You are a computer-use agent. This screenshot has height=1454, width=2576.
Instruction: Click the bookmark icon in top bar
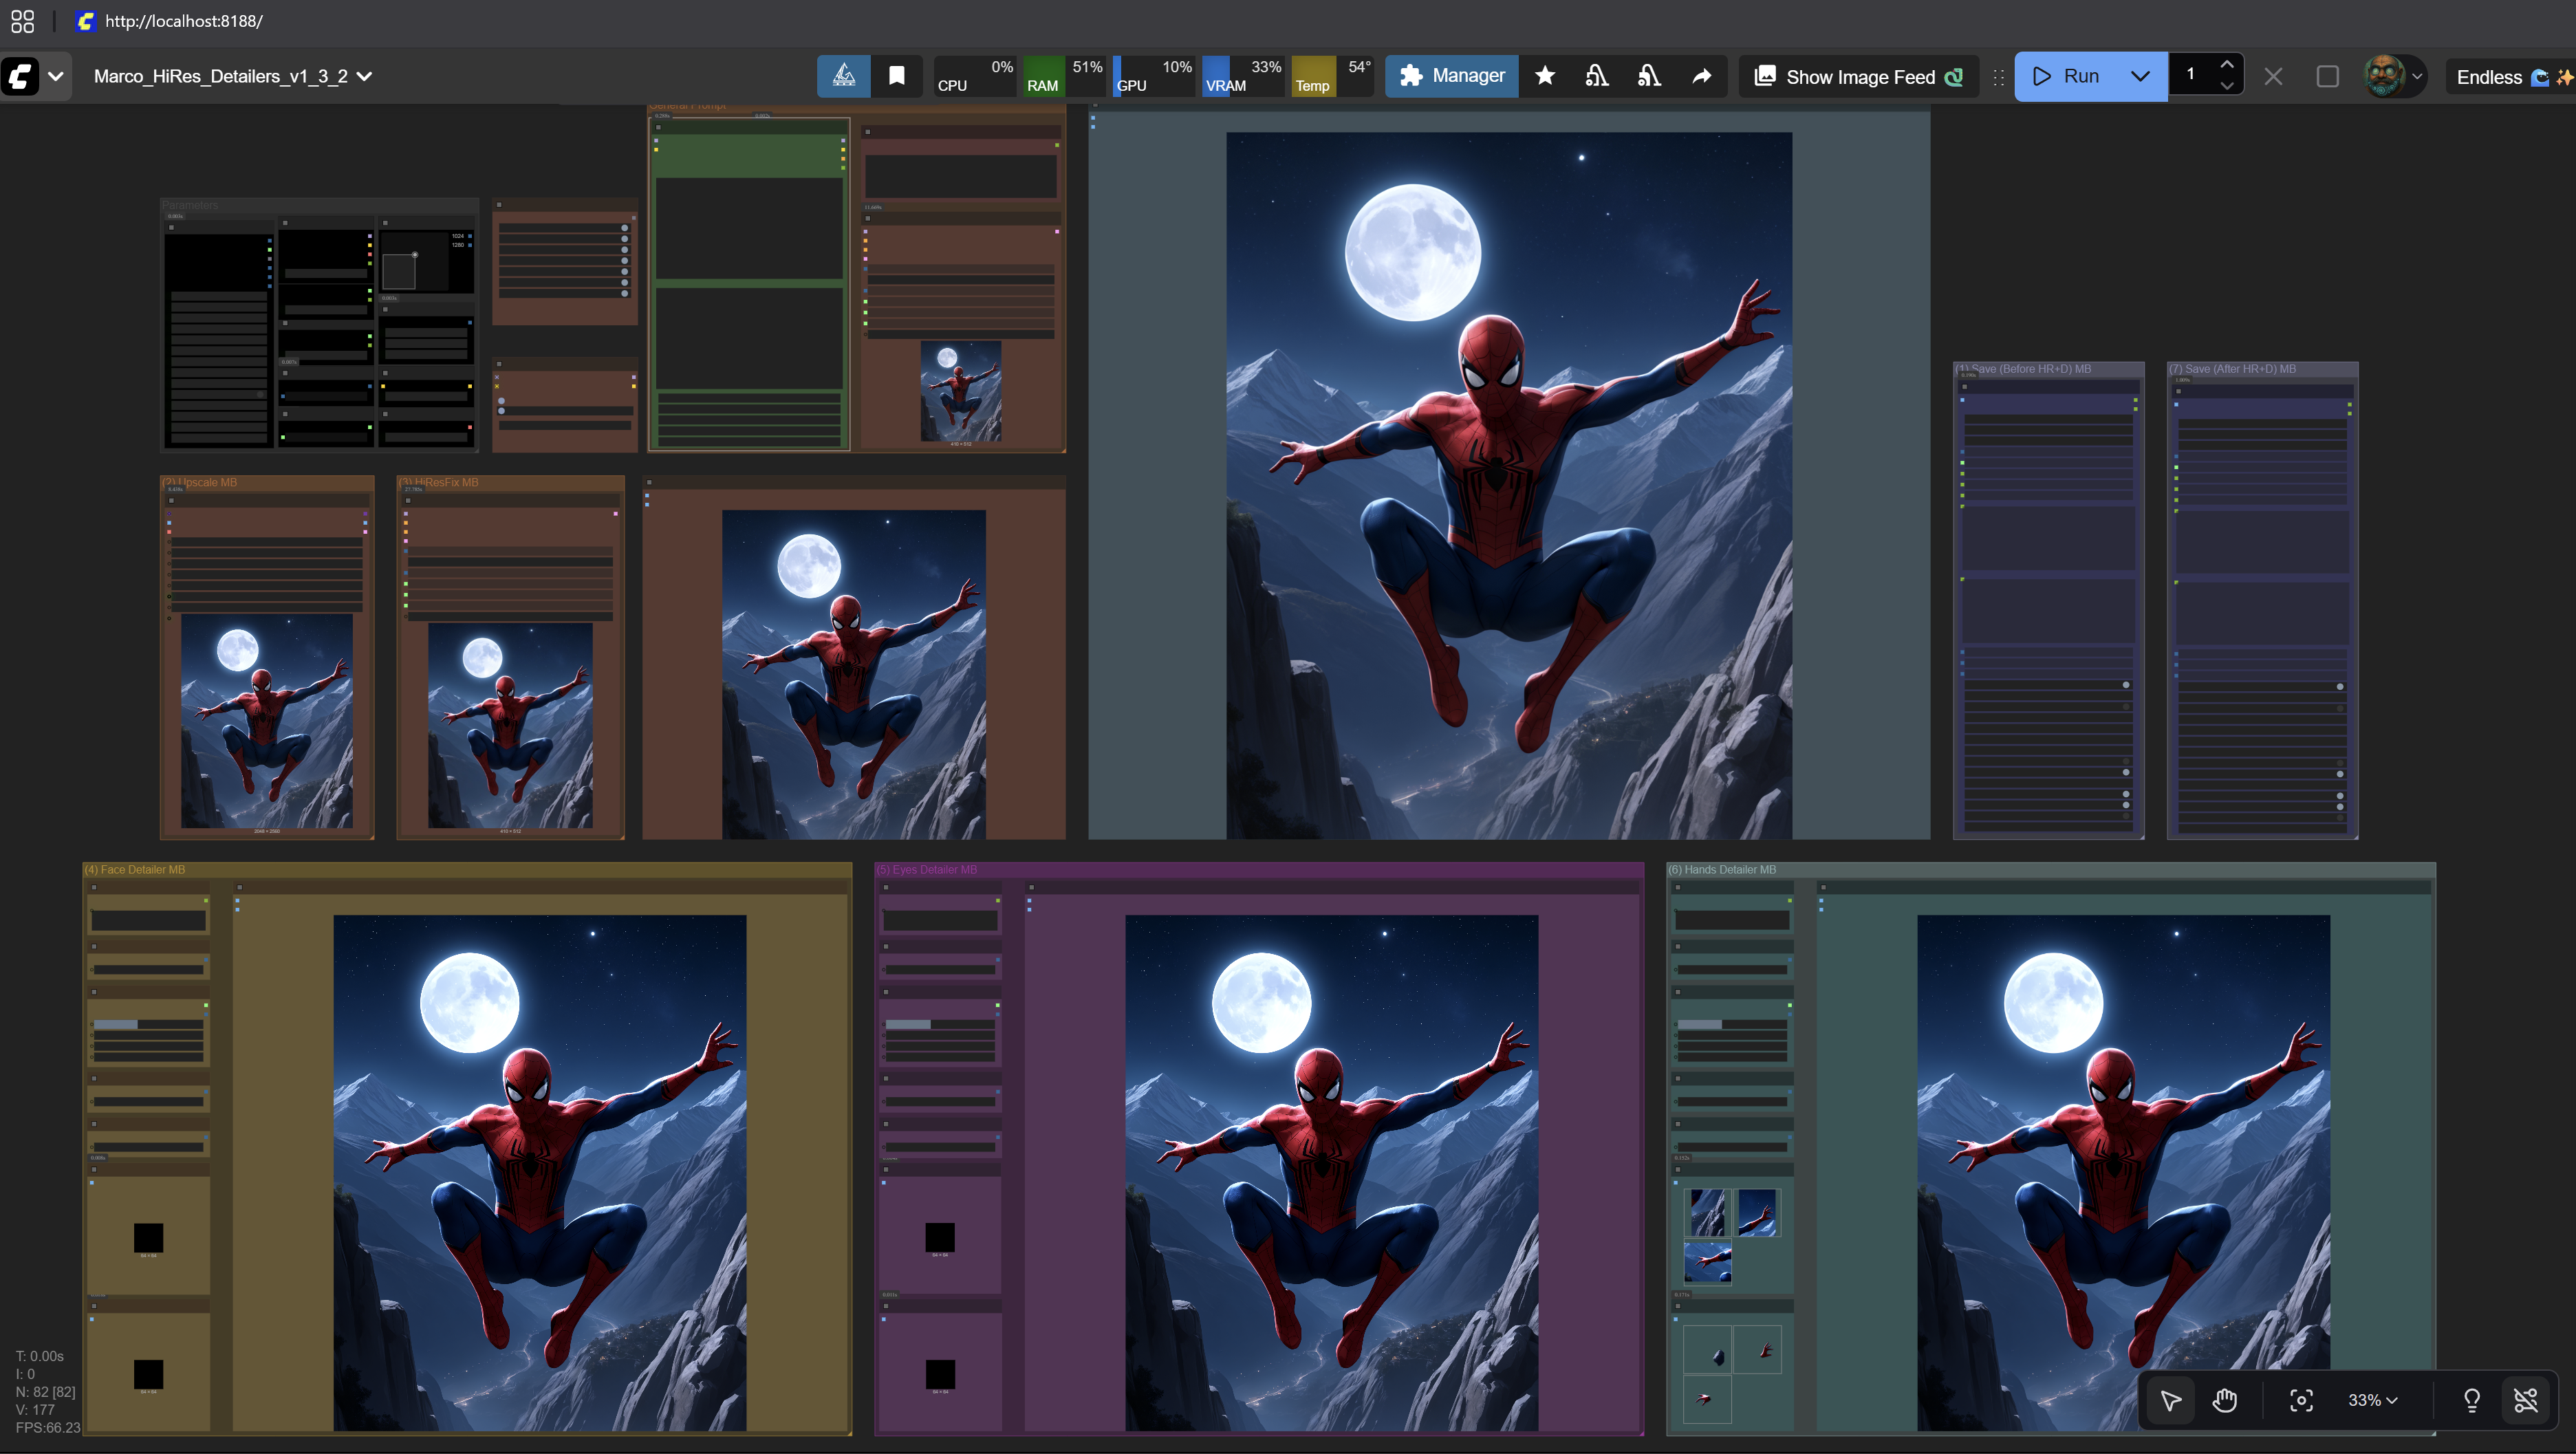[897, 76]
